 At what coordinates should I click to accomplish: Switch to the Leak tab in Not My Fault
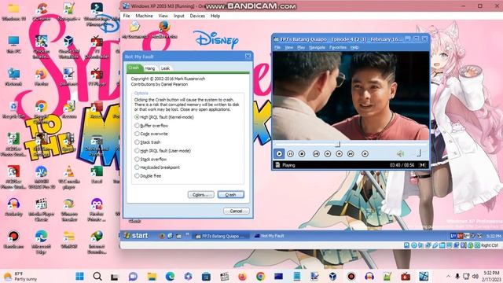coord(165,68)
